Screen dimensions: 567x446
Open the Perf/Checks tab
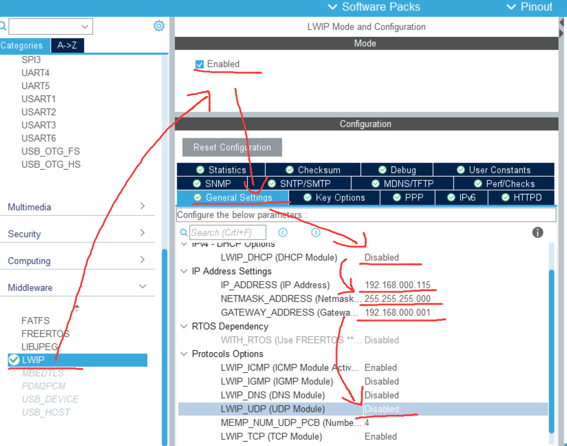coord(504,183)
